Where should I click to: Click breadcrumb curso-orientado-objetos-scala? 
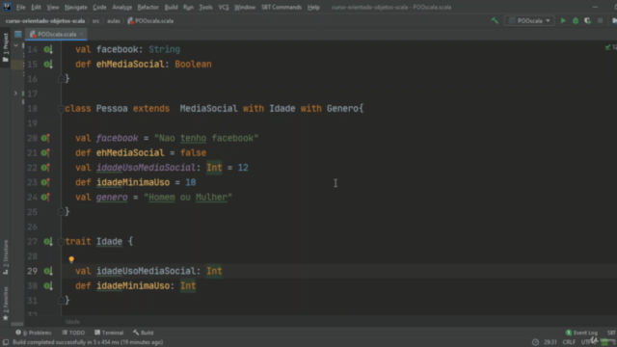[45, 21]
